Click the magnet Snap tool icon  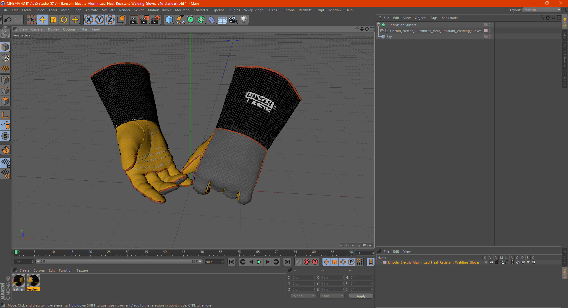point(6,150)
